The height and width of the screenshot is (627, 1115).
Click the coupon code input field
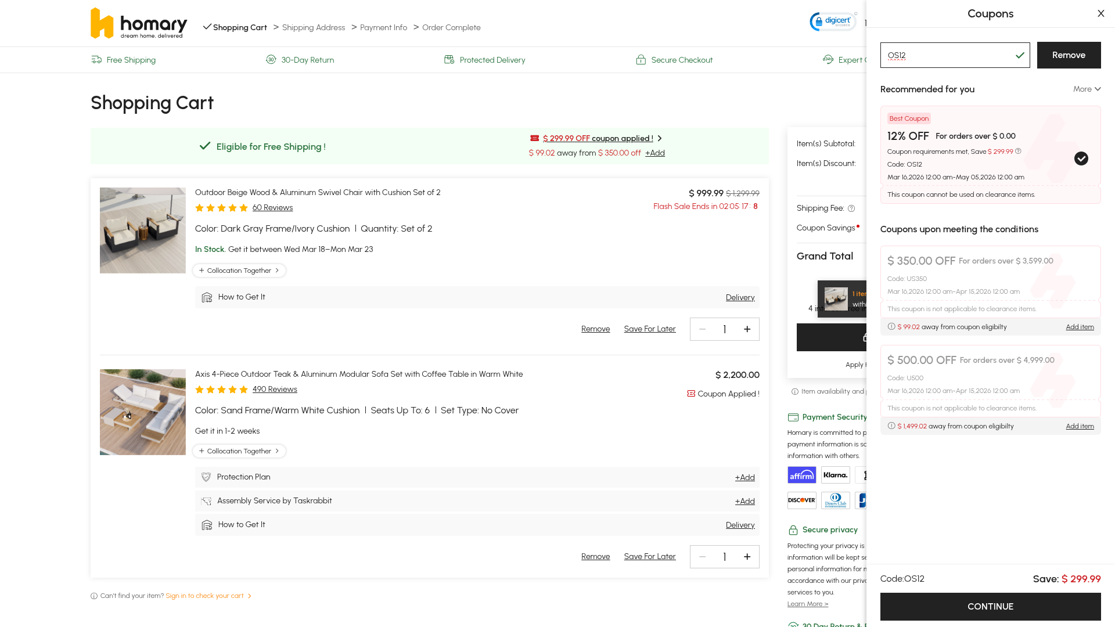(x=947, y=55)
